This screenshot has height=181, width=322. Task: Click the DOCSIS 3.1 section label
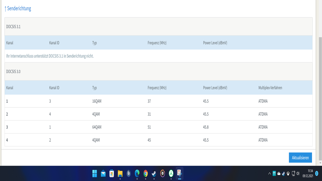pos(13,27)
